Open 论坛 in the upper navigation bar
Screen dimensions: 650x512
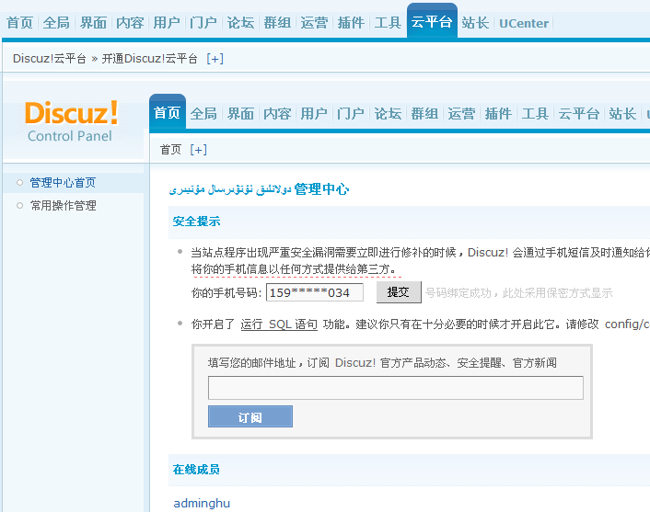click(x=240, y=23)
